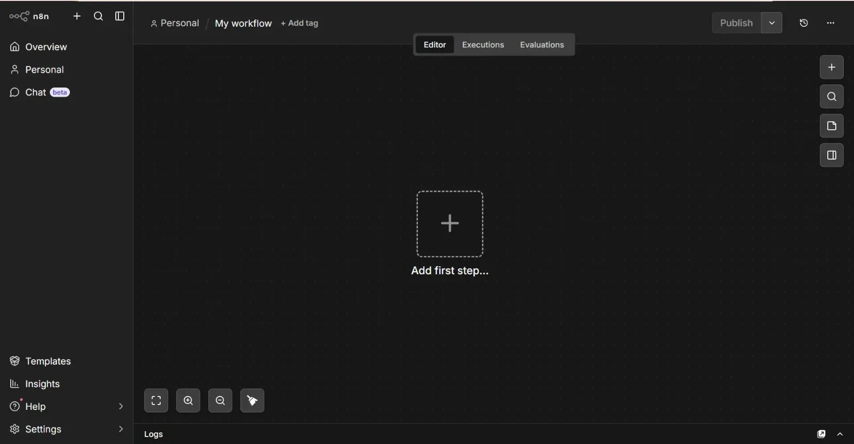Zoom out on the canvas
854x444 pixels.
(x=220, y=401)
